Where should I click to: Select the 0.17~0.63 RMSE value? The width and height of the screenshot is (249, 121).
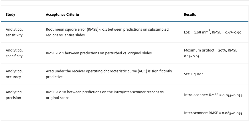tap(191, 56)
